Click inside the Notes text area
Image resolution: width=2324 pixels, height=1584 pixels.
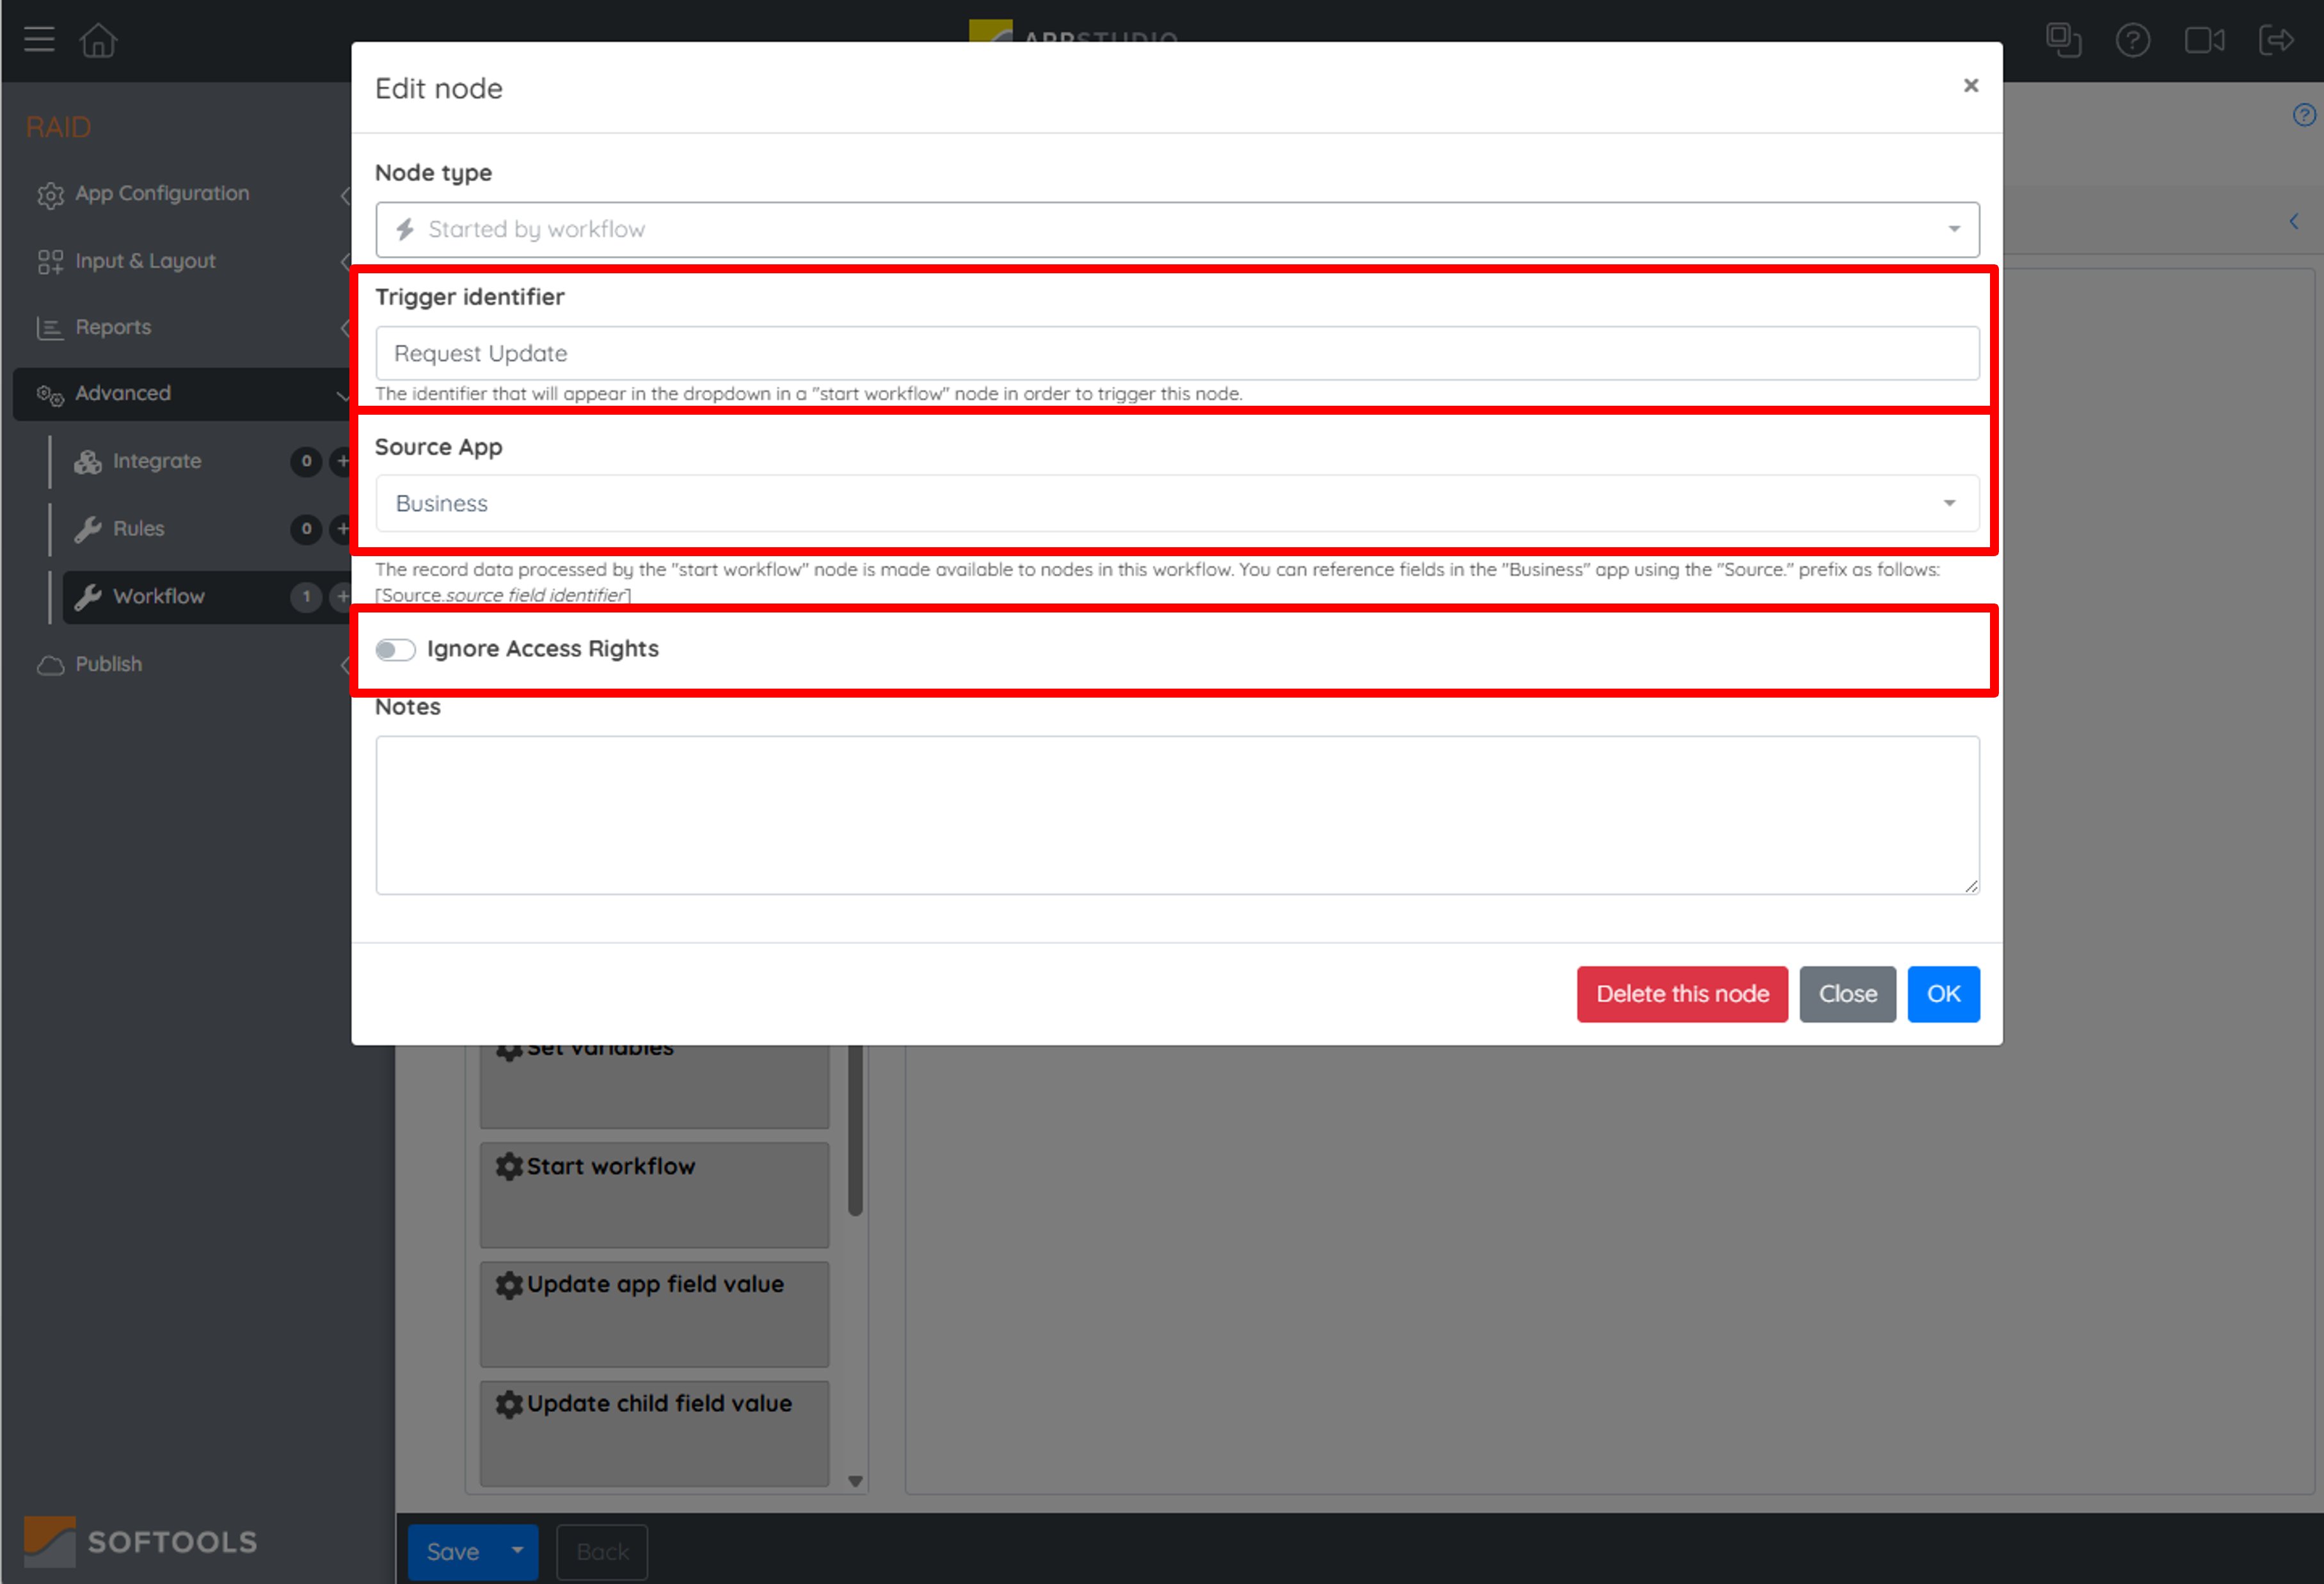(x=1177, y=815)
